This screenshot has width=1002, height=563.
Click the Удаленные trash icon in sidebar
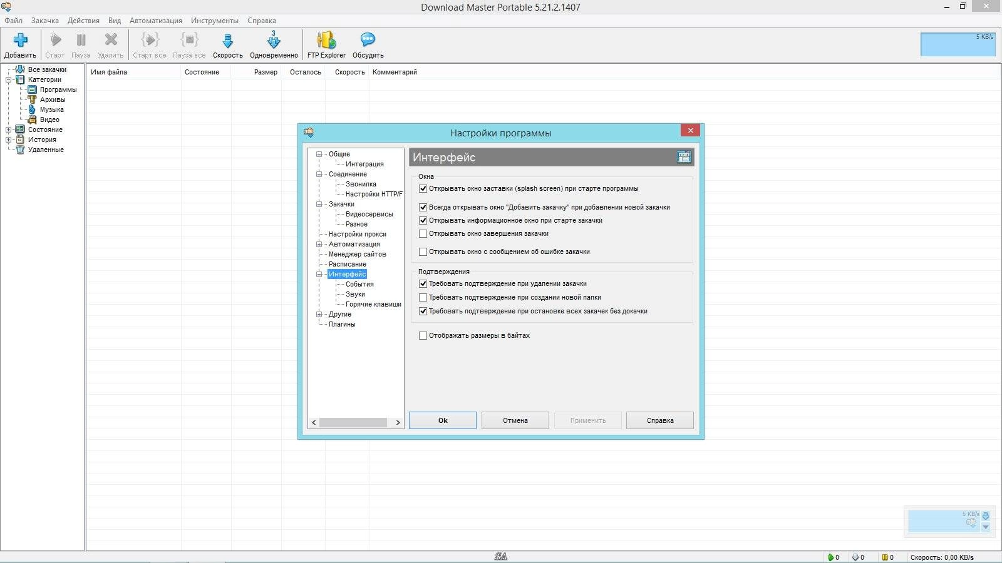click(20, 150)
